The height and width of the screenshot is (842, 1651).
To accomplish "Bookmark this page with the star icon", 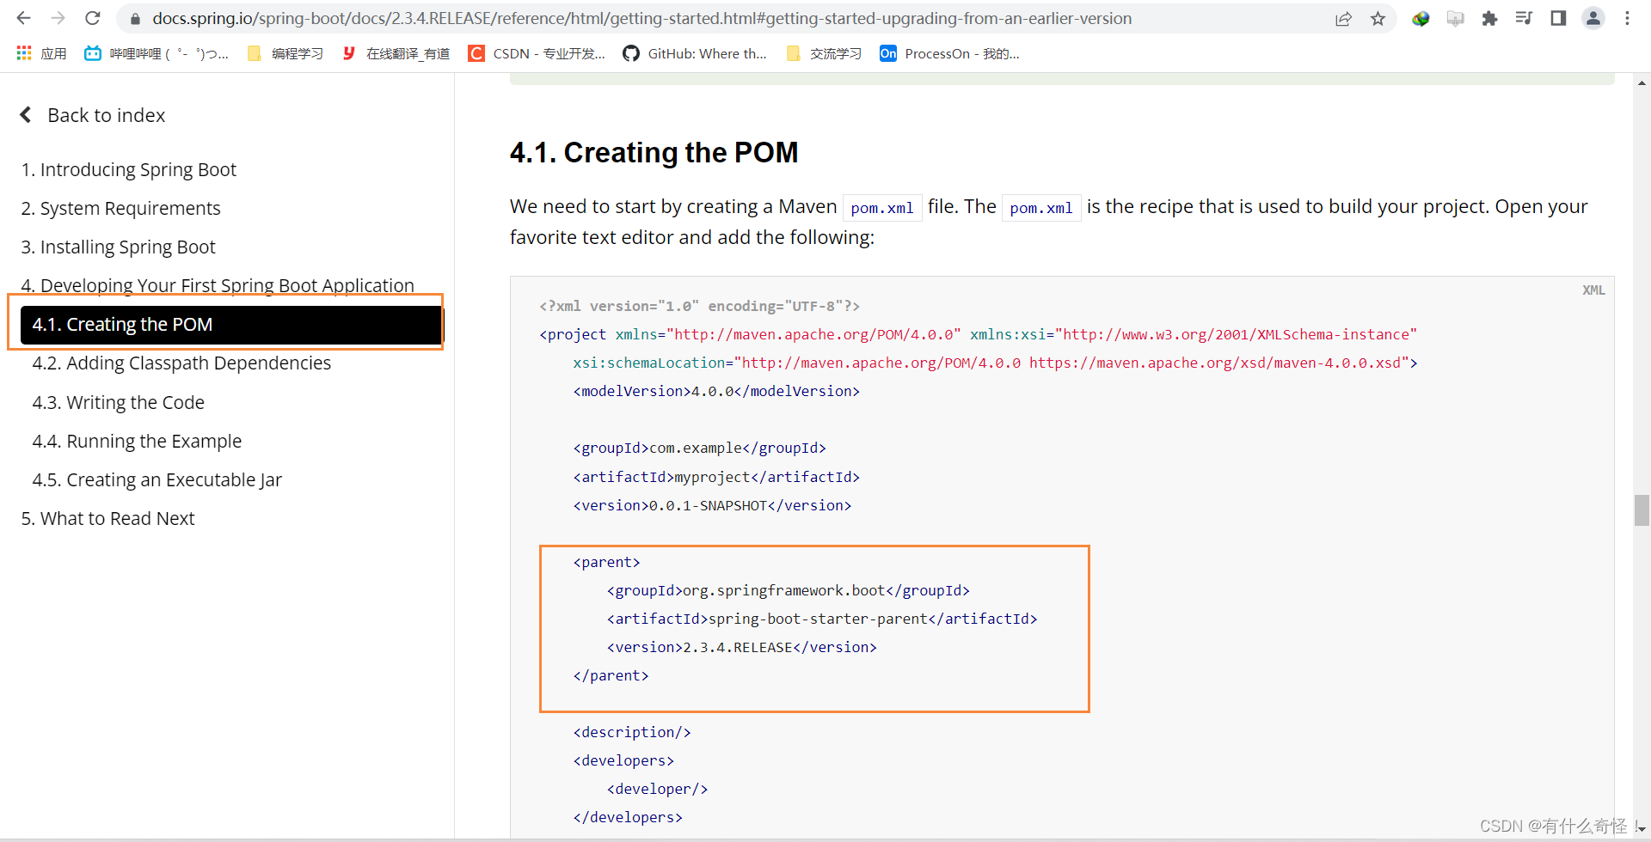I will coord(1378,19).
